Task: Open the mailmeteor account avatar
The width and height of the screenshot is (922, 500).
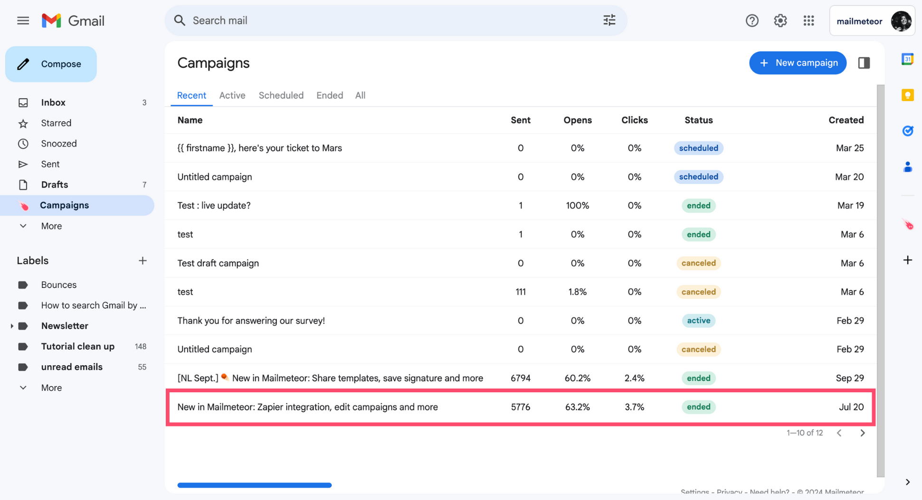Action: point(901,21)
